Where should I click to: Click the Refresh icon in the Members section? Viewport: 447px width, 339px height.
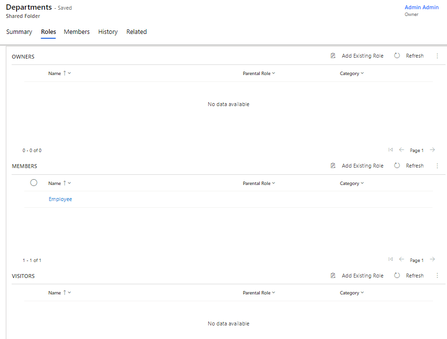(397, 166)
